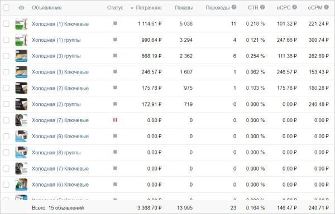Click the red pause status icon
Viewport: 335px width, 214px height.
[115, 120]
